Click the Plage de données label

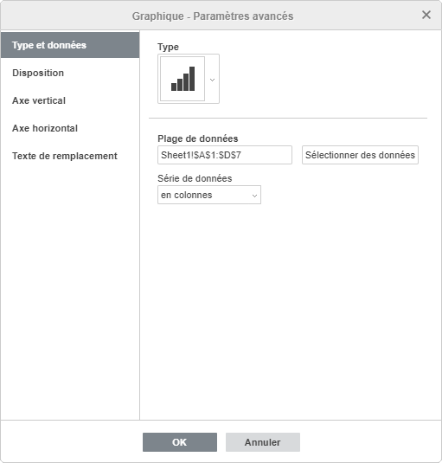click(198, 138)
